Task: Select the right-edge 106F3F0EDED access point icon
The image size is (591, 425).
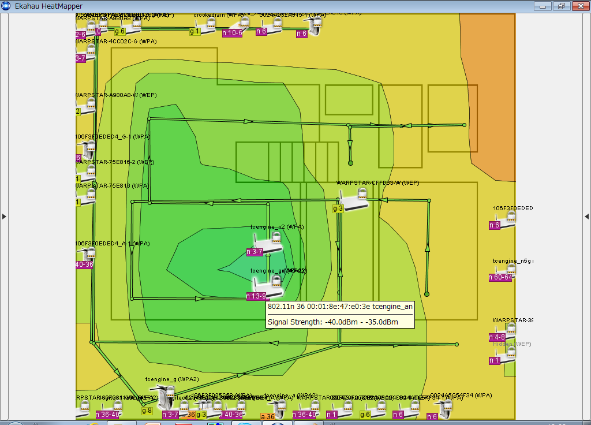Action: [x=506, y=219]
